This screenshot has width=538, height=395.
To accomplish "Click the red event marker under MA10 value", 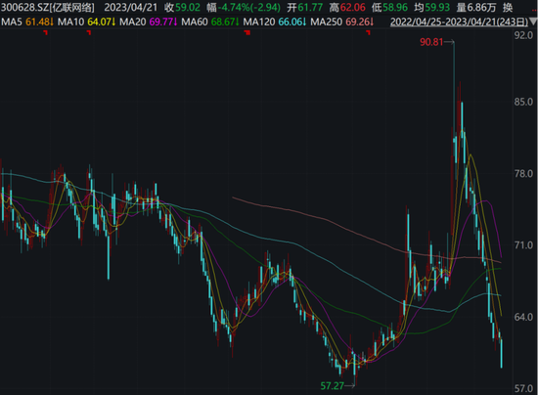I will click(x=89, y=32).
